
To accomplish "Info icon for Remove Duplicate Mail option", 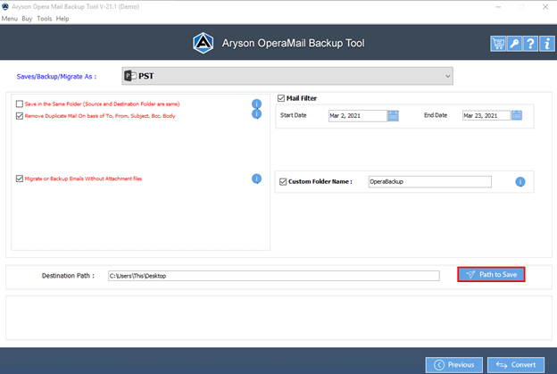I will (x=256, y=114).
